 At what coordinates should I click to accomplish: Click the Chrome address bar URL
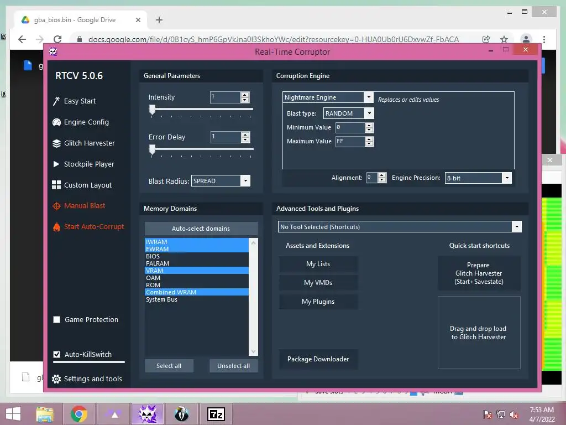pos(273,39)
